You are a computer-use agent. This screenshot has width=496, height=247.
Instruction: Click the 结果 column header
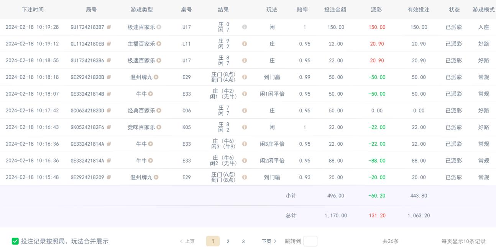coord(223,10)
